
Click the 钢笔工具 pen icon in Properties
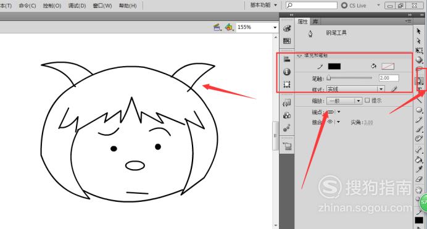point(310,34)
